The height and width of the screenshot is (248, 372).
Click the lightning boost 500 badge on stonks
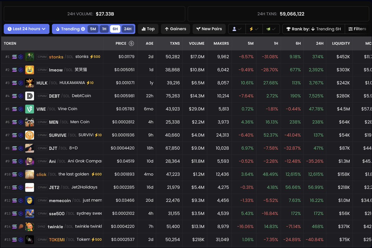95,57
